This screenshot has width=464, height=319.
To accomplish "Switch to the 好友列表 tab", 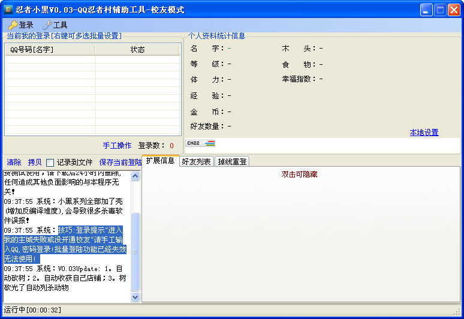I will coord(196,161).
